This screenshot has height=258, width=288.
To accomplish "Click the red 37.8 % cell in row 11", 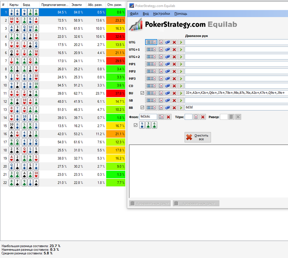I will point(116,93).
